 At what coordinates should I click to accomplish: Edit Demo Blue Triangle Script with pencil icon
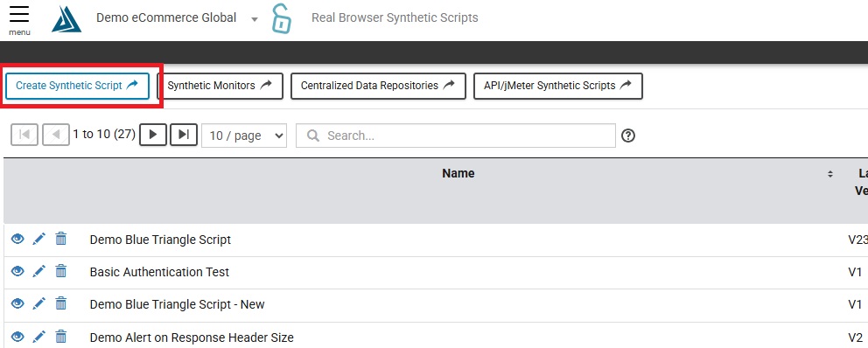38,239
